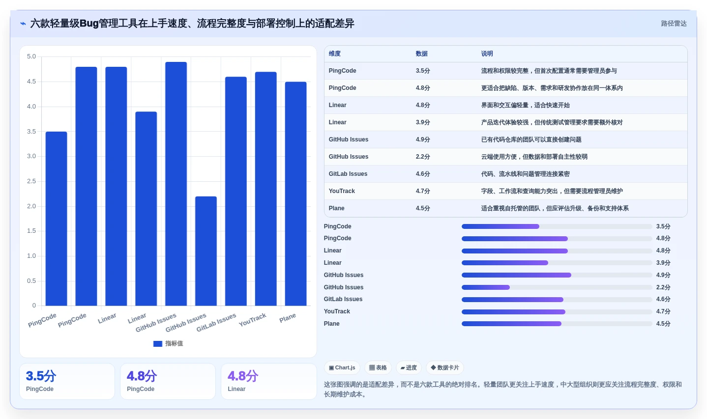The image size is (707, 419).
Task: Click the logo icon beside the title
Action: (x=23, y=24)
